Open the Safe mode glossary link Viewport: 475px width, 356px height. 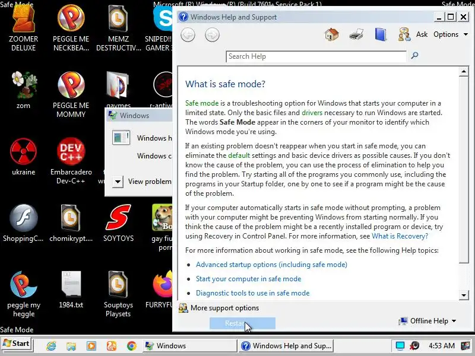201,103
